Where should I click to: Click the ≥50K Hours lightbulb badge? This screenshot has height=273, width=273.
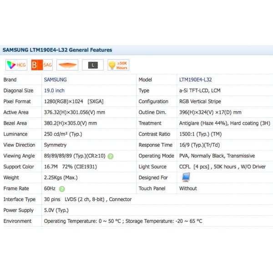tap(118, 65)
